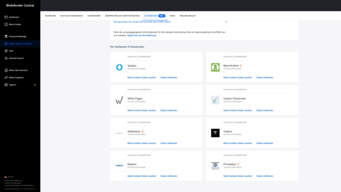The image size is (341, 192).
Task: Open Überprüfung auf Identitätsbetrug tab
Action: 122,16
